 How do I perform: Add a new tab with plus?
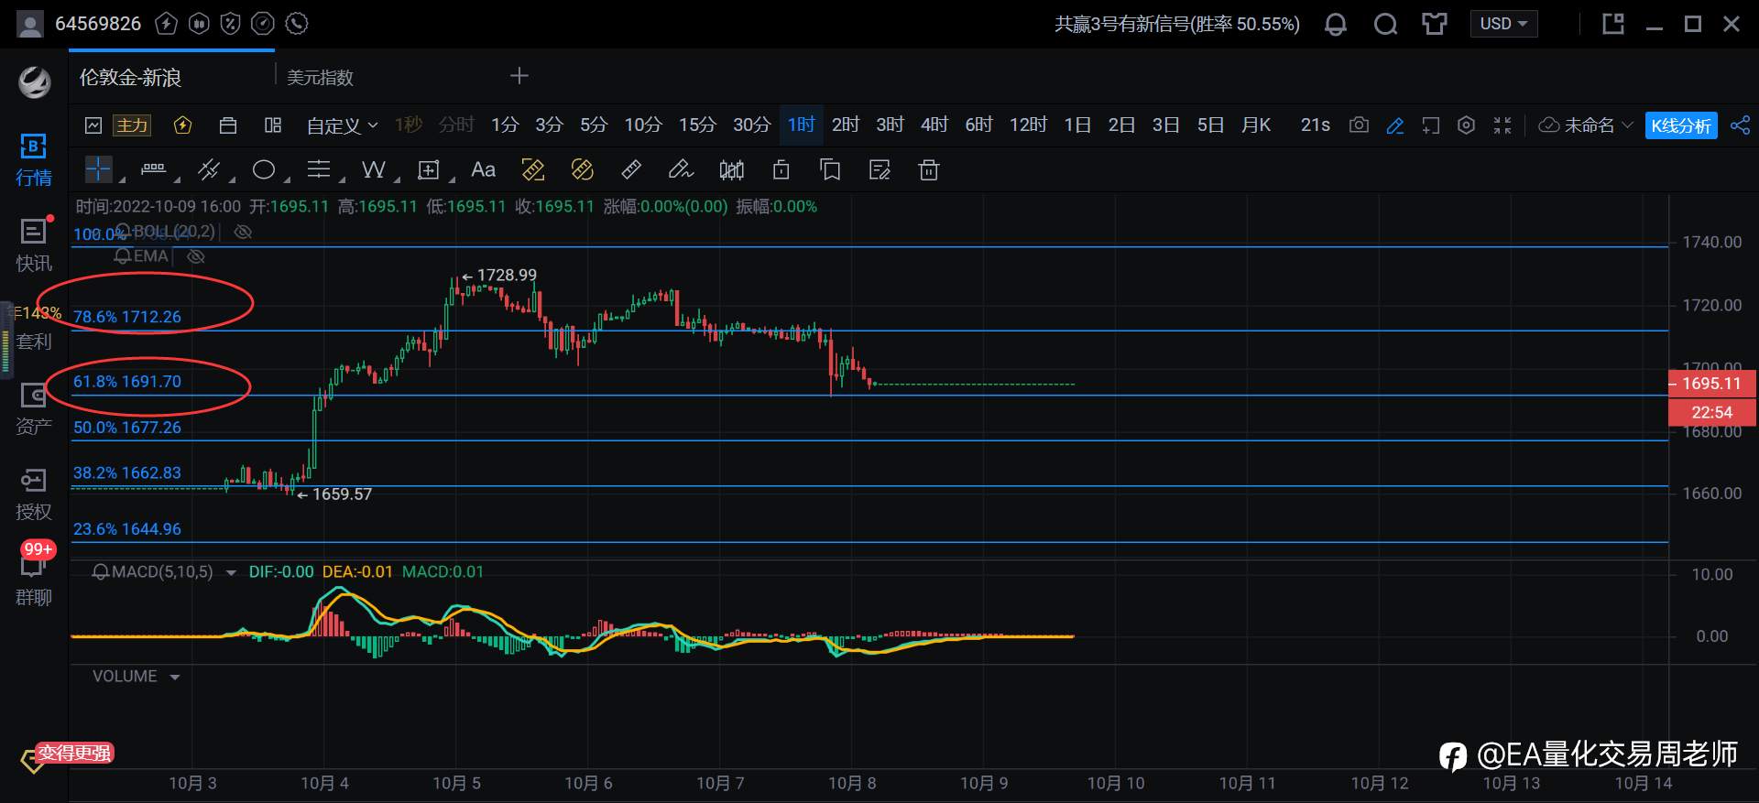point(519,76)
